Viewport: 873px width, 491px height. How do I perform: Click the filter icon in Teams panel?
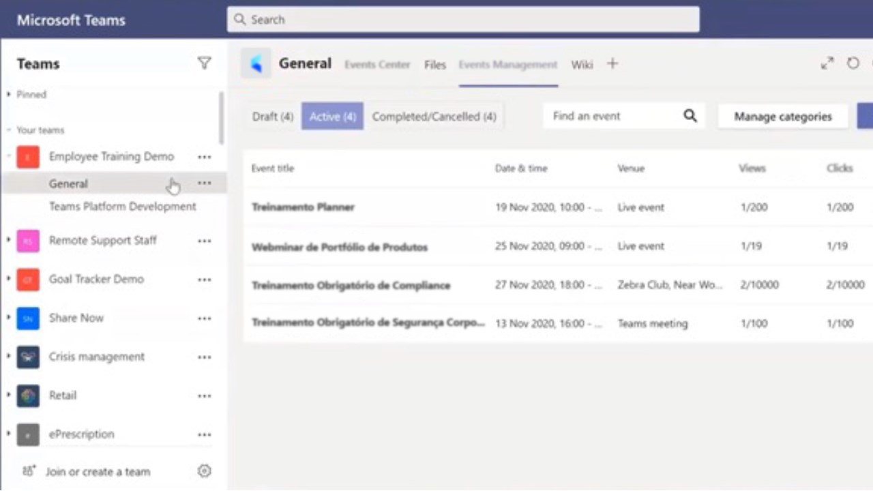(204, 63)
